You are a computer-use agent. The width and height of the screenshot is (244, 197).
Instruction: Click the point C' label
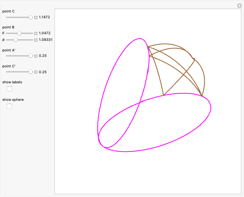pos(9,66)
